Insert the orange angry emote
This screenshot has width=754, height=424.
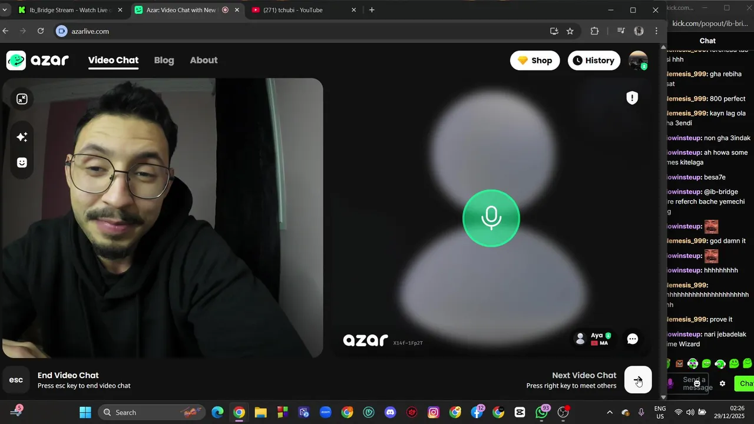[x=679, y=363]
